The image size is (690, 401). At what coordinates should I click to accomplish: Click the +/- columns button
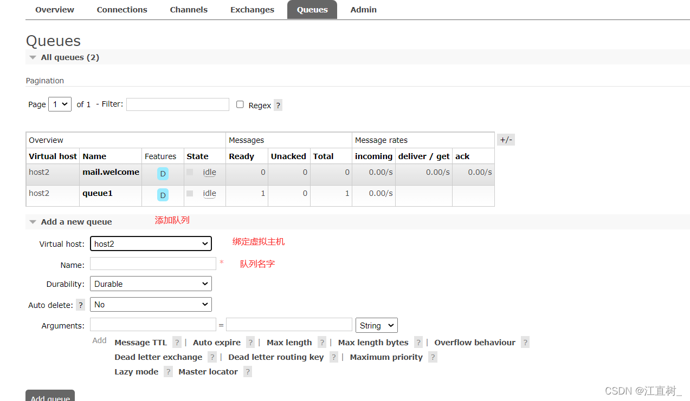(x=506, y=140)
